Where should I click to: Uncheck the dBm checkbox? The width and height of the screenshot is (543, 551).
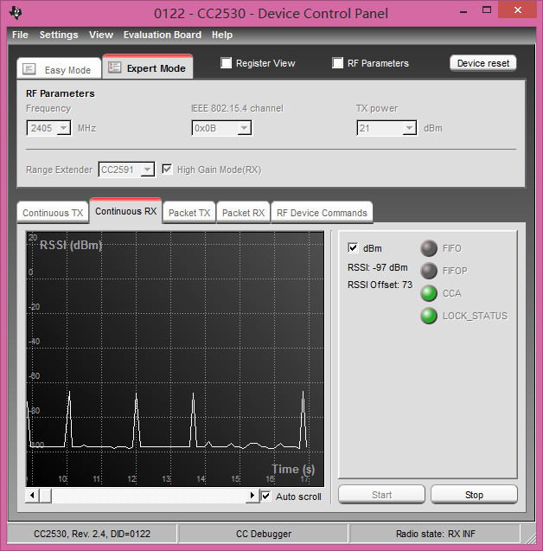(x=353, y=247)
